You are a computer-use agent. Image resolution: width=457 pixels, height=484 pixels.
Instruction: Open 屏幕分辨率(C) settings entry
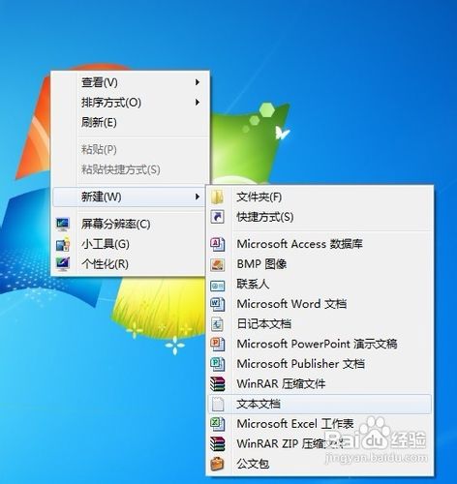point(129,224)
